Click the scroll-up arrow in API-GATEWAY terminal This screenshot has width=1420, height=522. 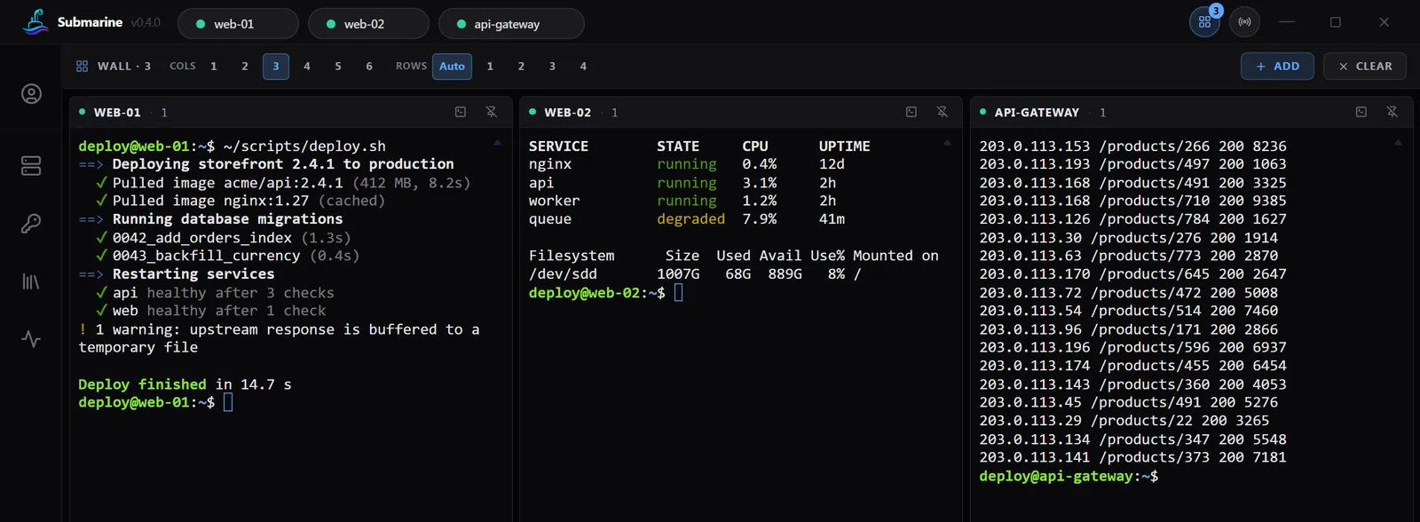1398,142
